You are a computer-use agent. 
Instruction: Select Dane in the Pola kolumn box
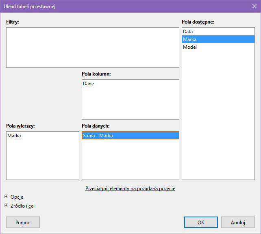(89, 84)
